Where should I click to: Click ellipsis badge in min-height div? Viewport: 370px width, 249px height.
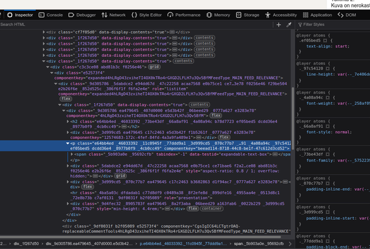168,209
